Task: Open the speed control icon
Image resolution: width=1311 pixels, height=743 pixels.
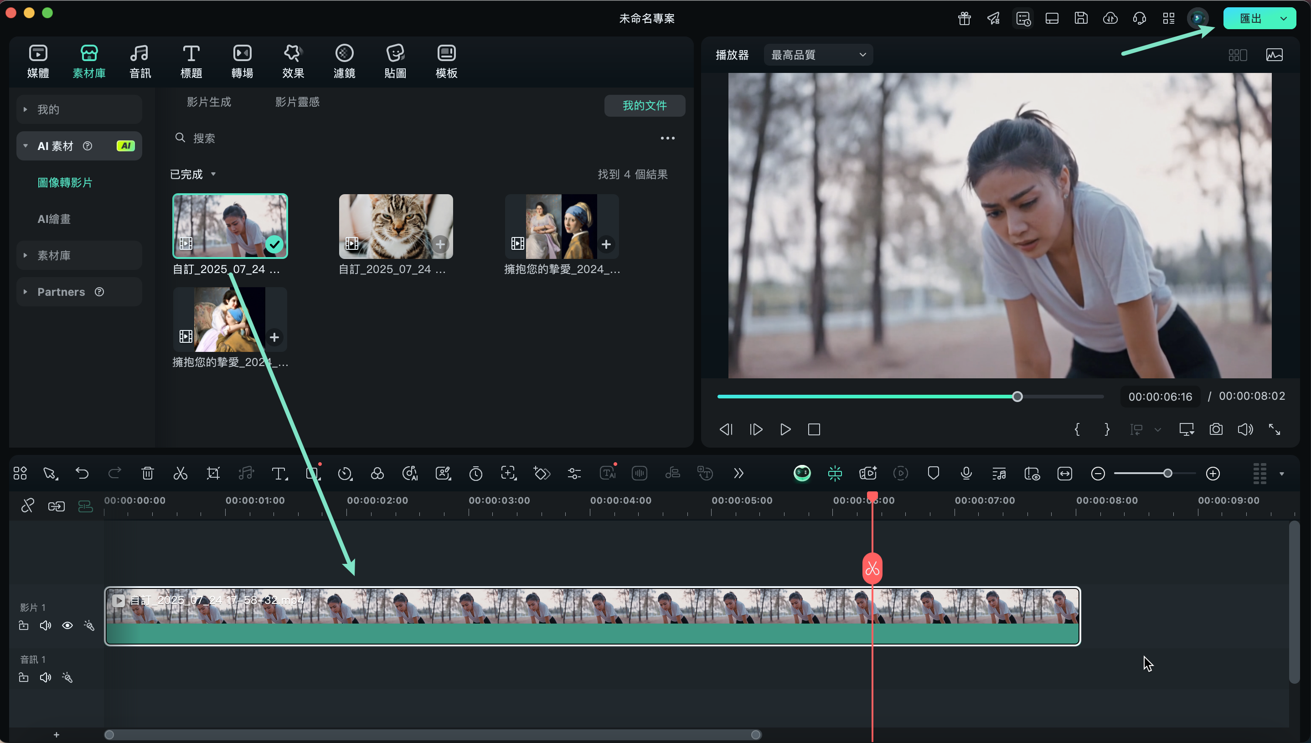Action: pos(345,474)
